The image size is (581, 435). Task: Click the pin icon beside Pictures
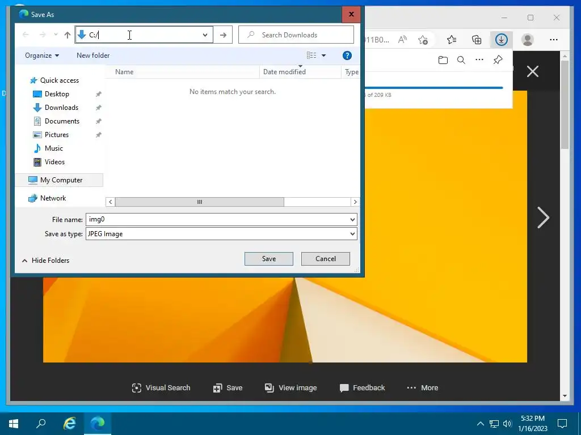click(x=99, y=135)
